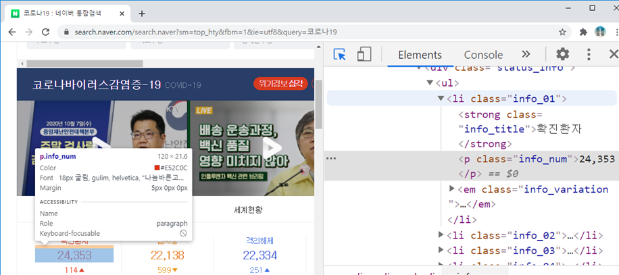
Task: Open a new browser tab
Action: (x=142, y=14)
